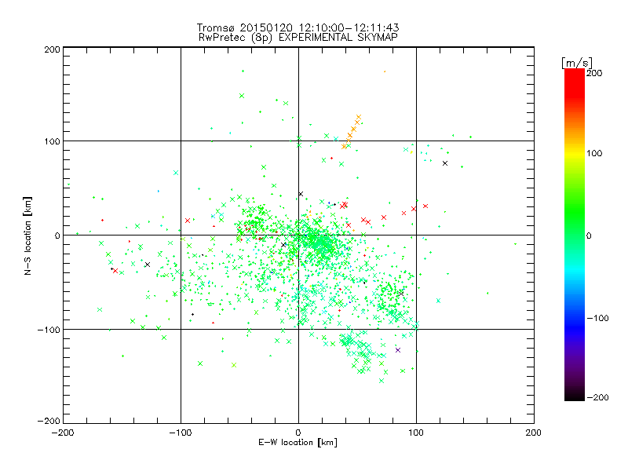
Task: Click the easternmost red X marker
Action: point(425,206)
